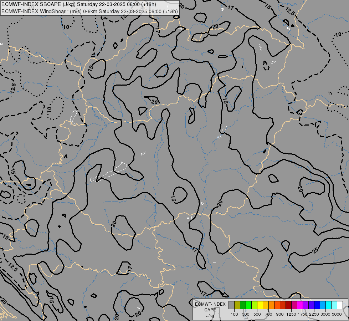Screen dimensions: 349x321
Task: Click the olive swatch in CAPE legend
Action: (x=237, y=305)
